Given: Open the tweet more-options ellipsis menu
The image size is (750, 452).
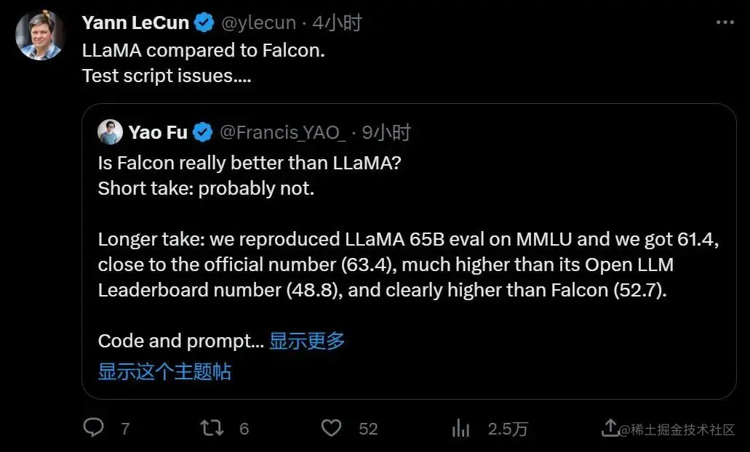Looking at the screenshot, I should click(x=725, y=22).
